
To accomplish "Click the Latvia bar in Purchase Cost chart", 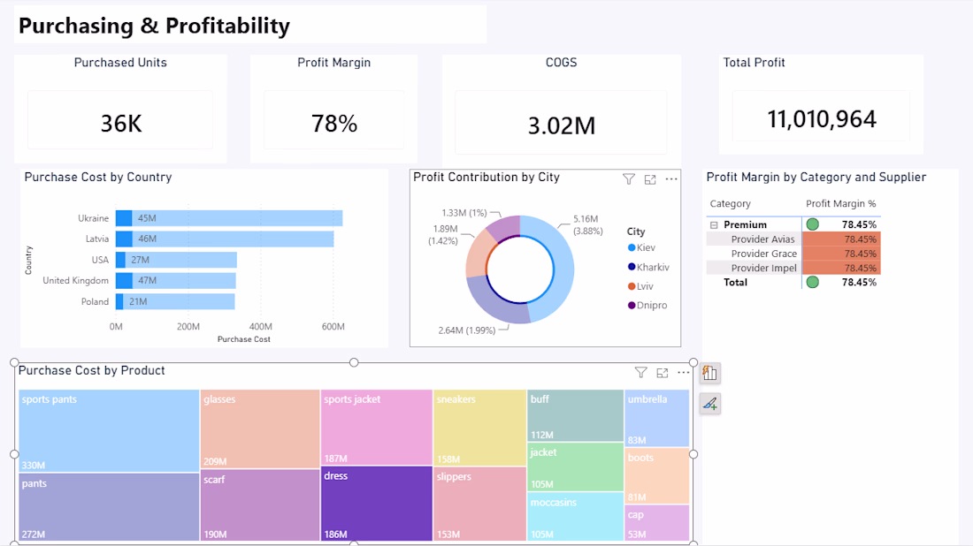I will [225, 239].
